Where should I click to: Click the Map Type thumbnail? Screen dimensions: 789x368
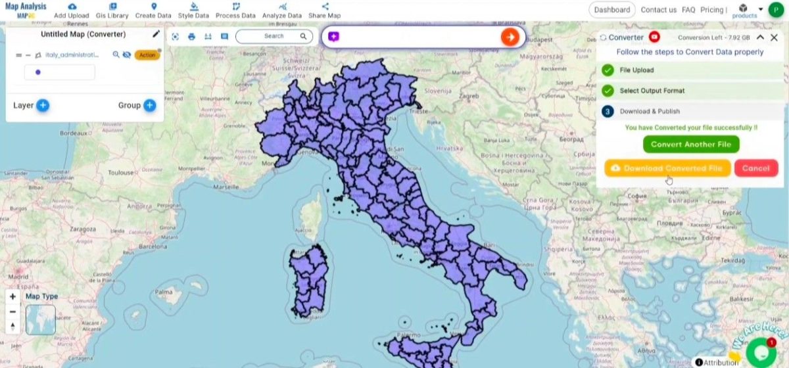[x=41, y=320]
